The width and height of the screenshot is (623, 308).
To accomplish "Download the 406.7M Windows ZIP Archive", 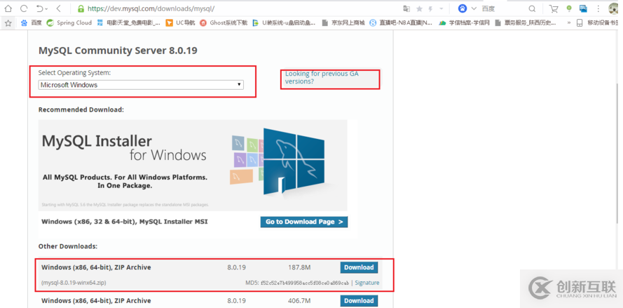I will 359,300.
